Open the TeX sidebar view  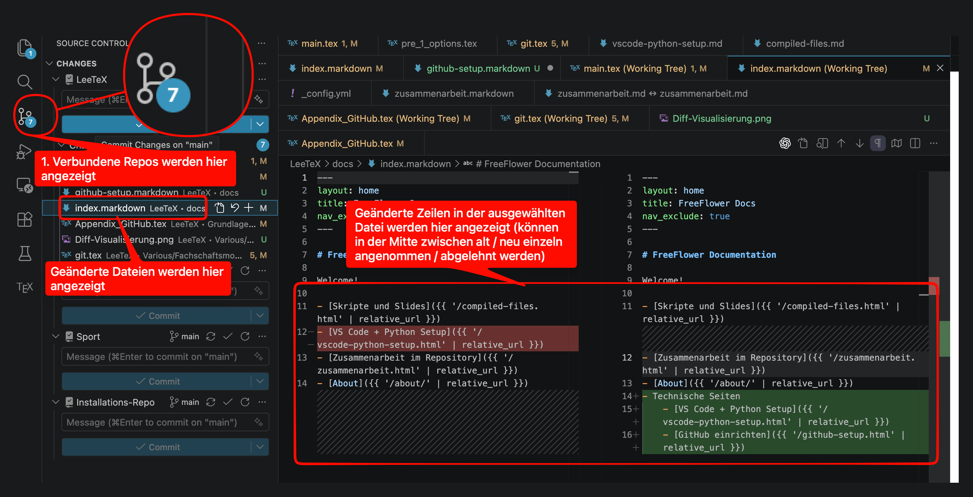[x=25, y=287]
